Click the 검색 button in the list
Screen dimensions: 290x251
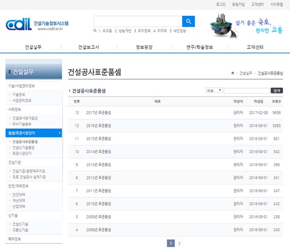point(277,90)
